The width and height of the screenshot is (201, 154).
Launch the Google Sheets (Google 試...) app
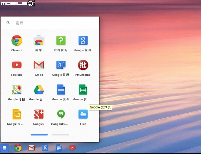pos(83,89)
